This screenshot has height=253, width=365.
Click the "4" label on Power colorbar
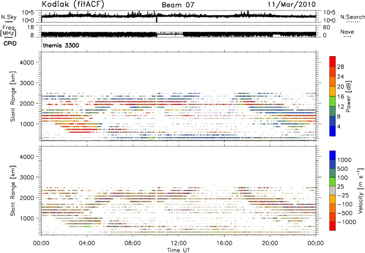coord(339,126)
